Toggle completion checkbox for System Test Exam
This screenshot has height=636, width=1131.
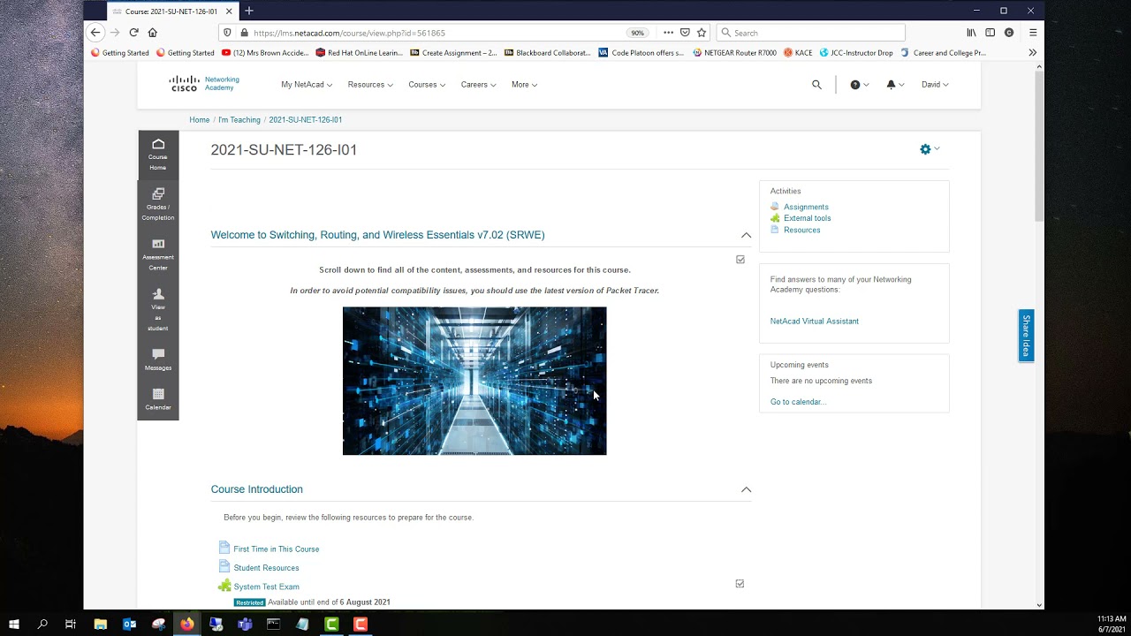[x=740, y=584]
